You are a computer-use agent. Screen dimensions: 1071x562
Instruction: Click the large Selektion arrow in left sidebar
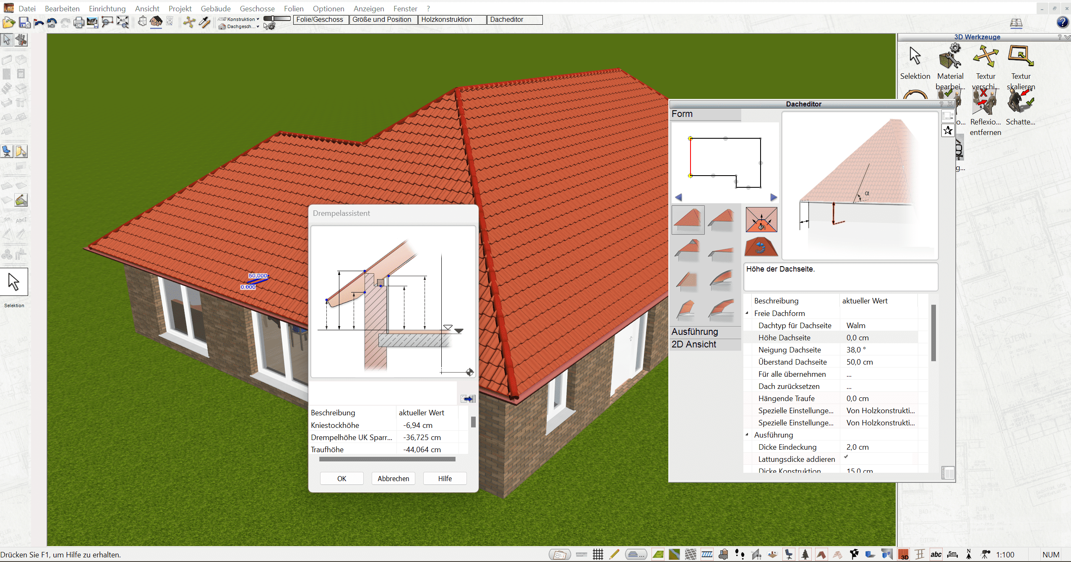[14, 282]
